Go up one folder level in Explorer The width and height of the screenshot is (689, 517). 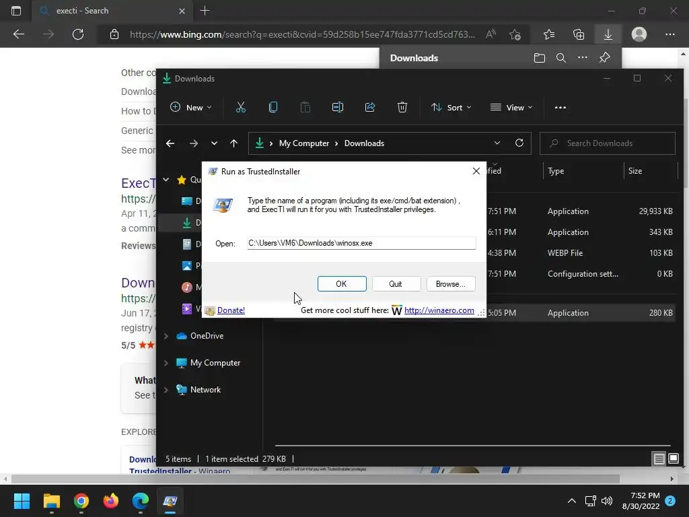click(233, 143)
